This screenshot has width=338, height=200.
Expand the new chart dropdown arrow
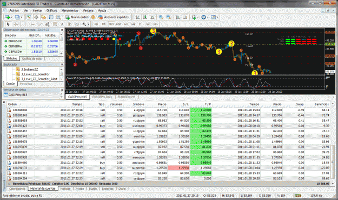coord(12,17)
